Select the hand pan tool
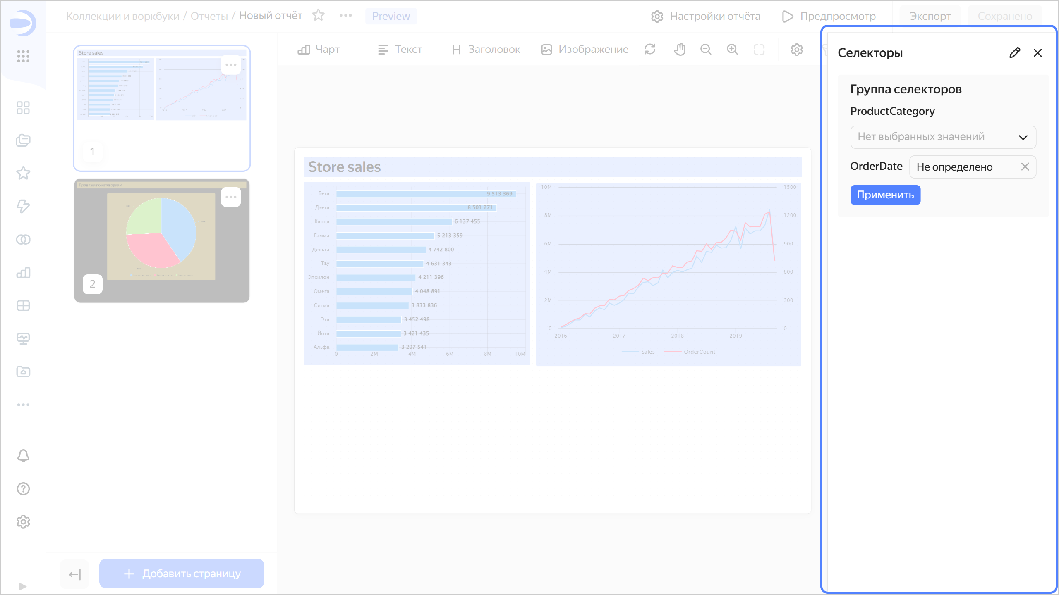 pyautogui.click(x=679, y=50)
